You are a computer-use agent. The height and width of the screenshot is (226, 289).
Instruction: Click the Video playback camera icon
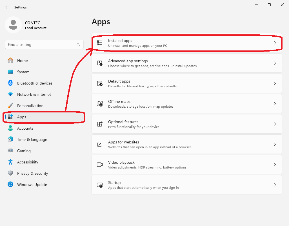click(100, 165)
